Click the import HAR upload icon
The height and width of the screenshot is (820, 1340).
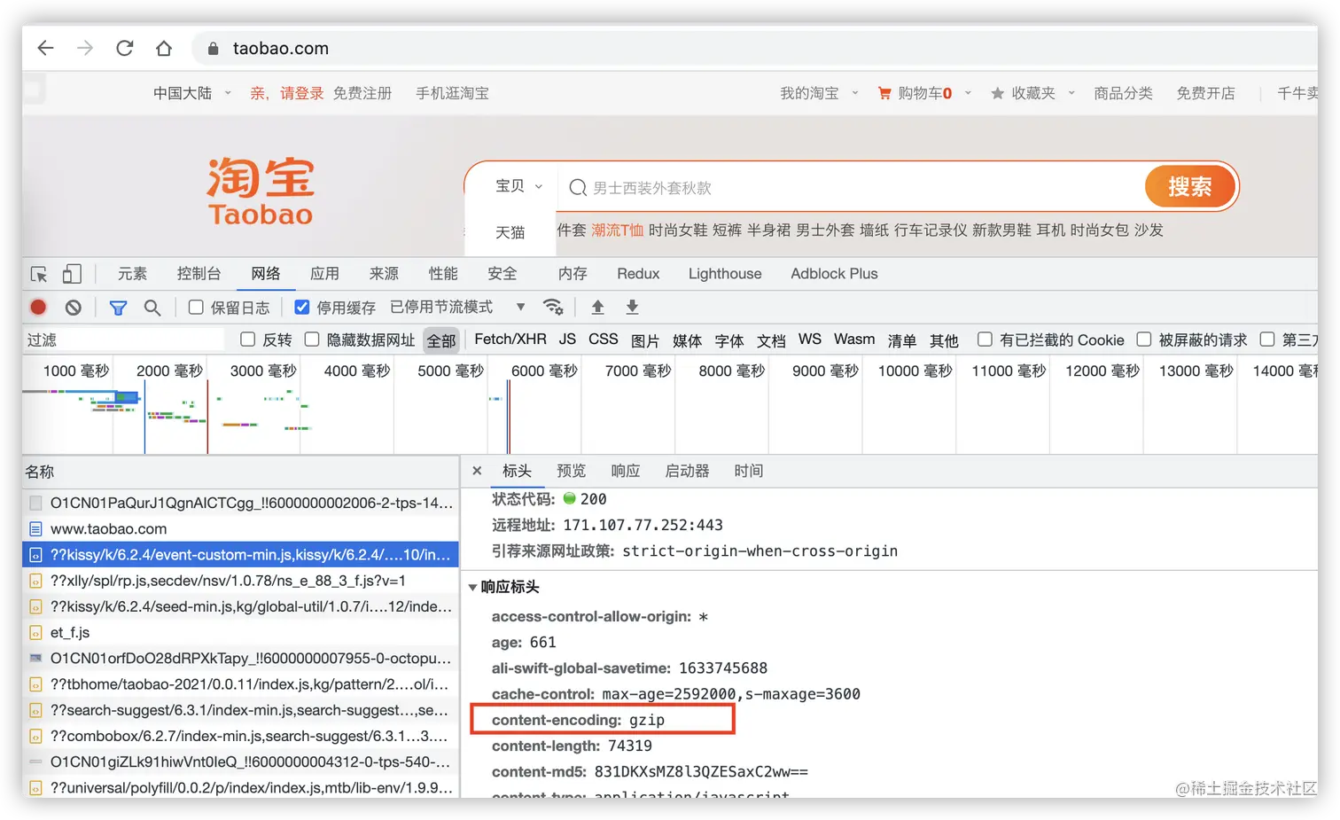pos(598,307)
